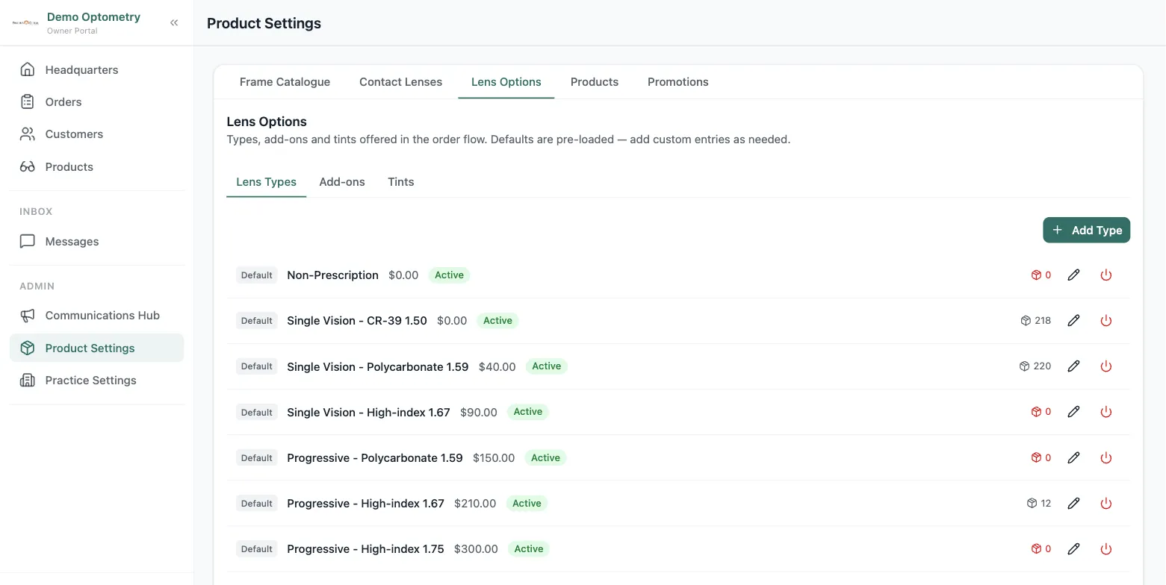Select the Lens Types sub-tab
The width and height of the screenshot is (1166, 585).
pos(267,182)
